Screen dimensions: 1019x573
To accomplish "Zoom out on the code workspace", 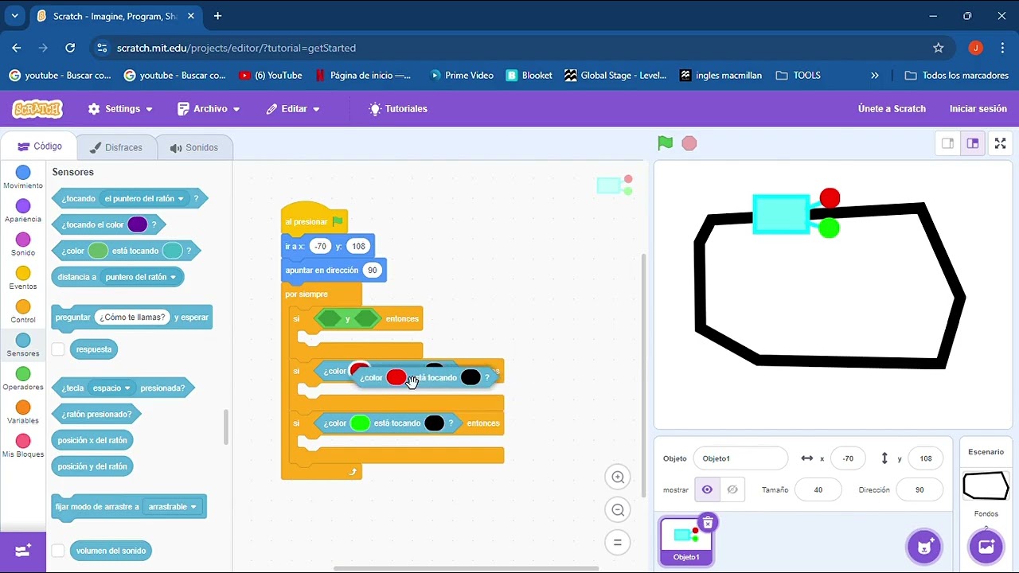I will (x=617, y=510).
